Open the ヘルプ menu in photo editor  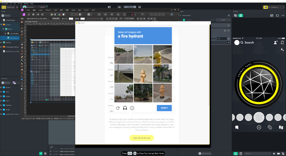click(93, 10)
